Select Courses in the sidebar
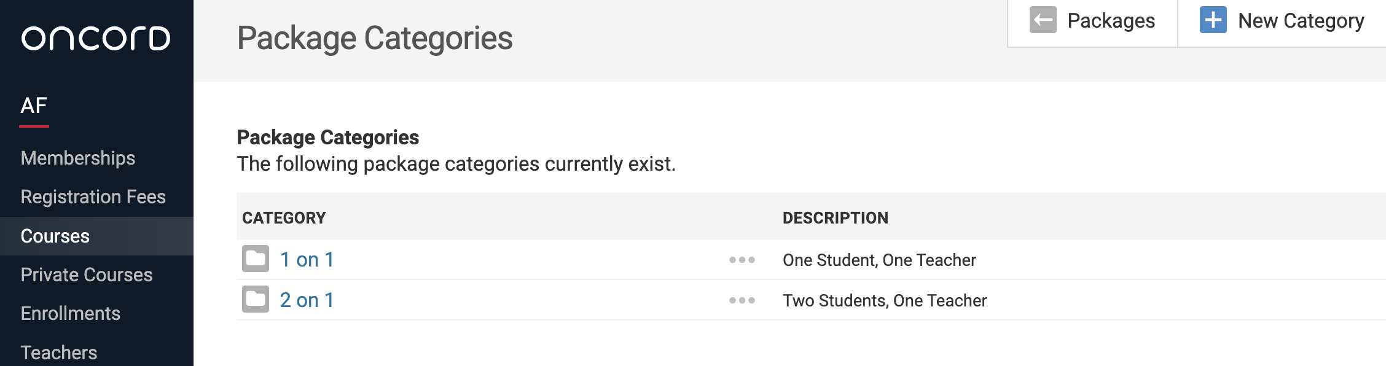Image resolution: width=1386 pixels, height=366 pixels. (55, 236)
